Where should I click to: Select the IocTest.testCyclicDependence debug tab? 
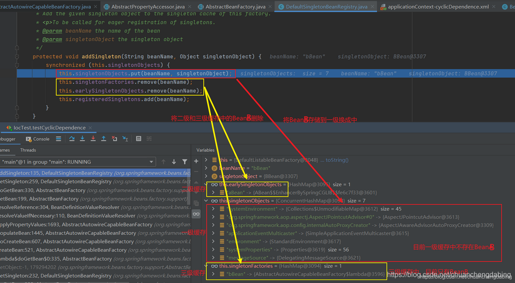49,128
